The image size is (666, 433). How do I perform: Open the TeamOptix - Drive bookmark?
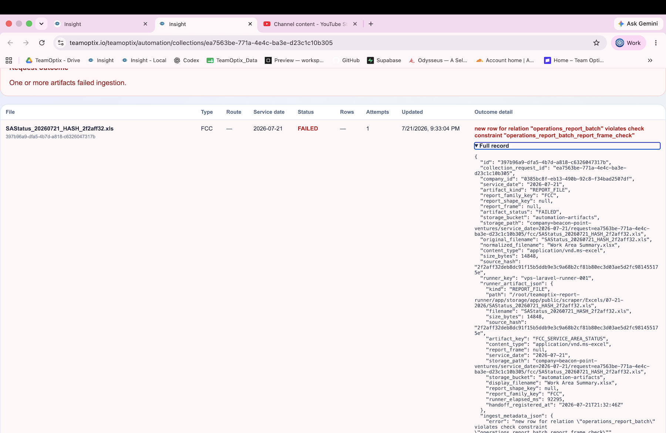53,60
